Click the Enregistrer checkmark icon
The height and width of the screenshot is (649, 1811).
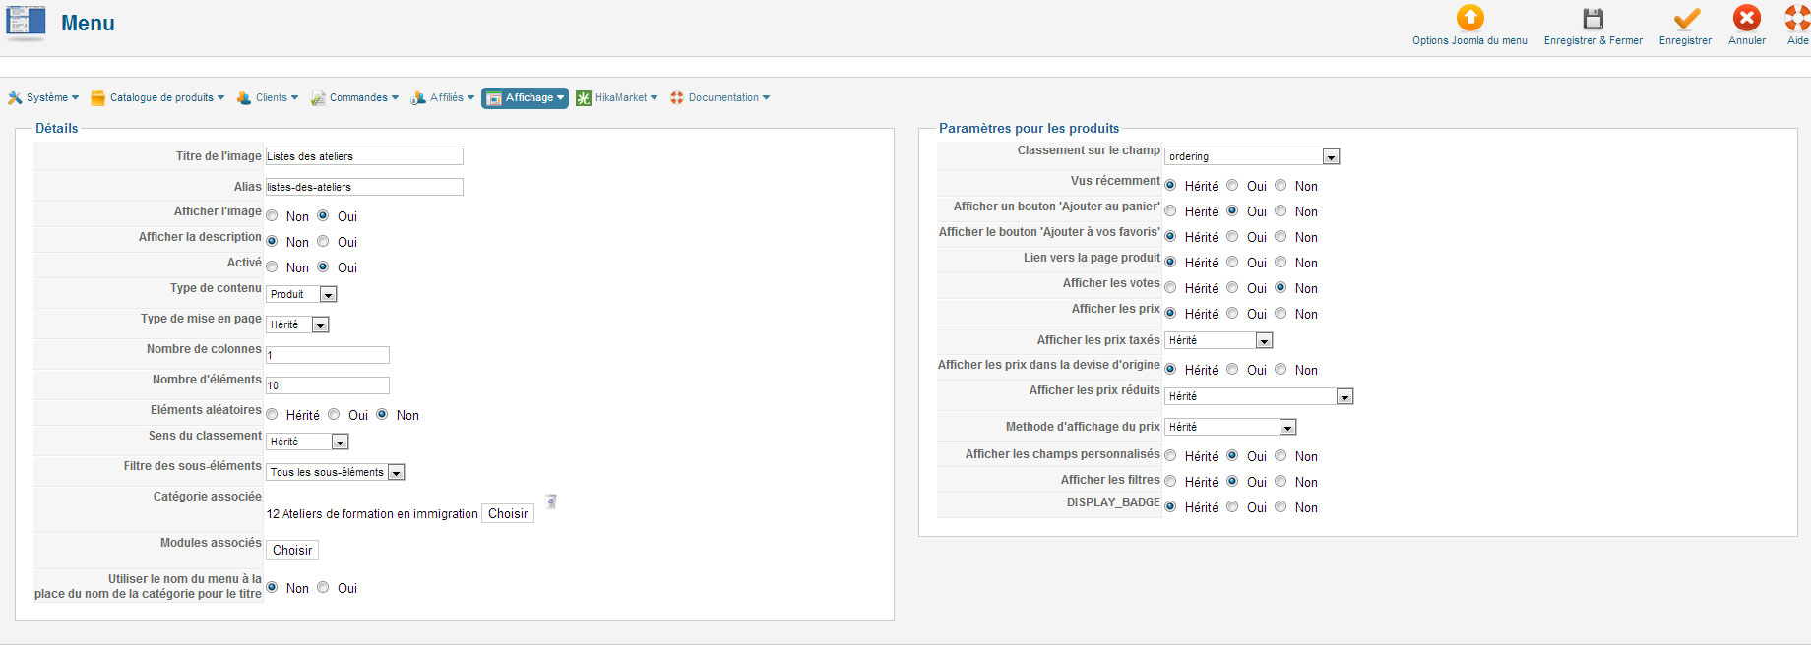tap(1686, 18)
